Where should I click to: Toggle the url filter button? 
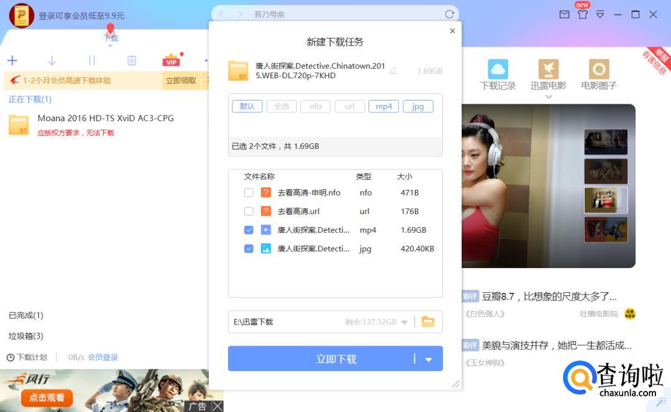pyautogui.click(x=350, y=107)
